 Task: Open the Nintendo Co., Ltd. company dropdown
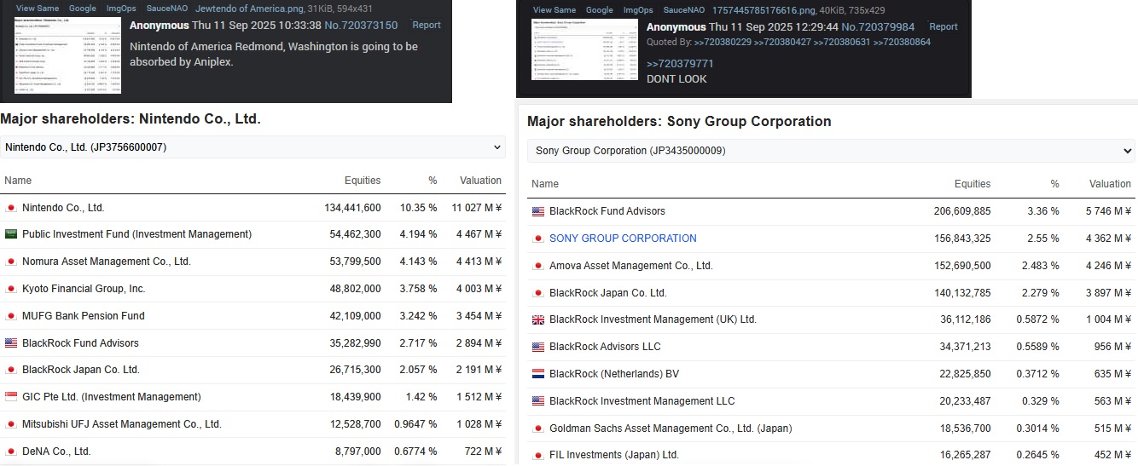pos(253,147)
